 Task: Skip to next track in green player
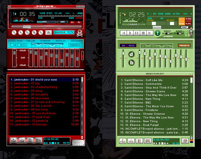click(150, 33)
